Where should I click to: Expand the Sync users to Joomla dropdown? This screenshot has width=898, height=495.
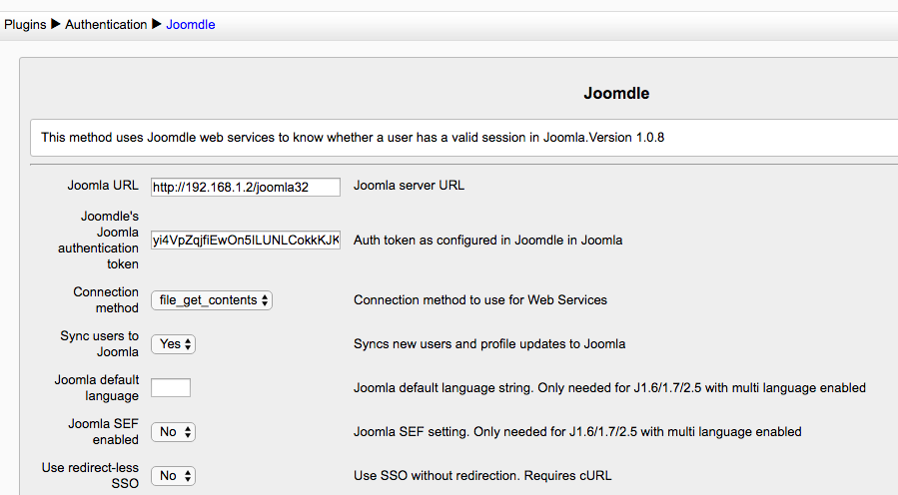click(x=173, y=344)
